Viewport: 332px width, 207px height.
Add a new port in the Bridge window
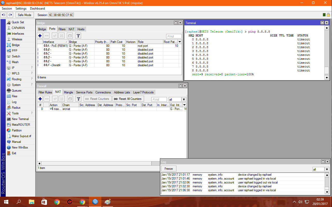point(40,36)
